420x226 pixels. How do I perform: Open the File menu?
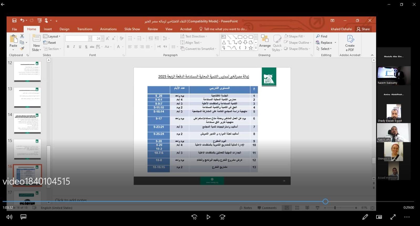point(14,29)
